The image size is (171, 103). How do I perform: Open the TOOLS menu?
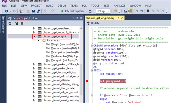95,6
